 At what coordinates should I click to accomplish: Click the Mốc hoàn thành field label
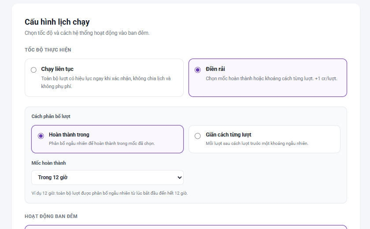click(x=48, y=163)
